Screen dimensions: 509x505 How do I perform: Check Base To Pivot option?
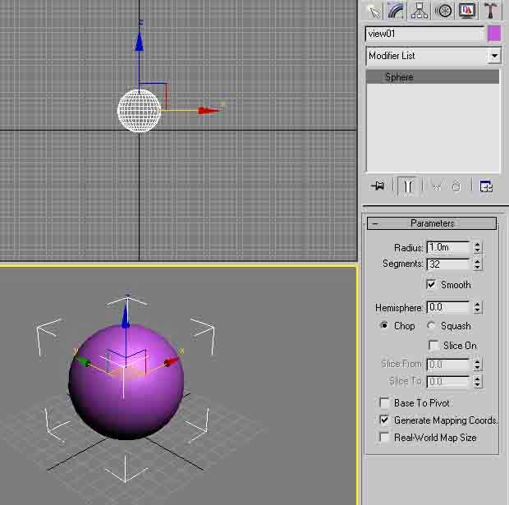pos(384,403)
